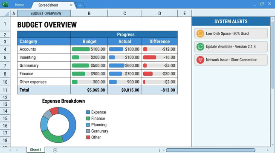Open the Low Disk Space alert
The image size is (275, 153).
[x=231, y=34]
